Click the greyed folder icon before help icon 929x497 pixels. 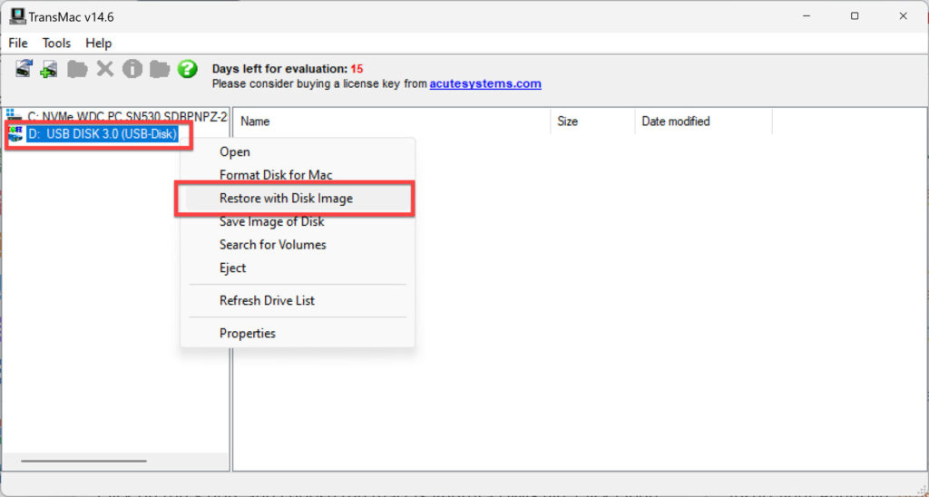pos(160,69)
